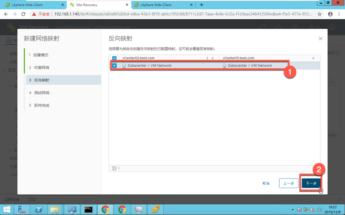Click notifications bell icon in header

[x=279, y=27]
